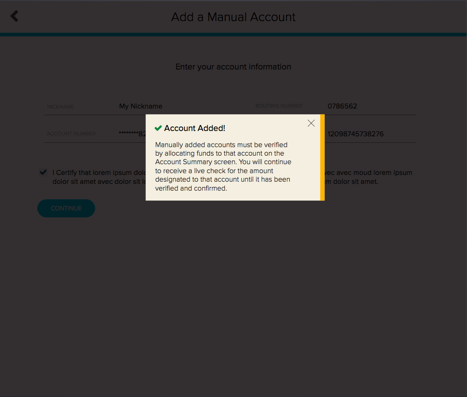Click the masked Account Number field
The image size is (467, 397).
click(132, 134)
